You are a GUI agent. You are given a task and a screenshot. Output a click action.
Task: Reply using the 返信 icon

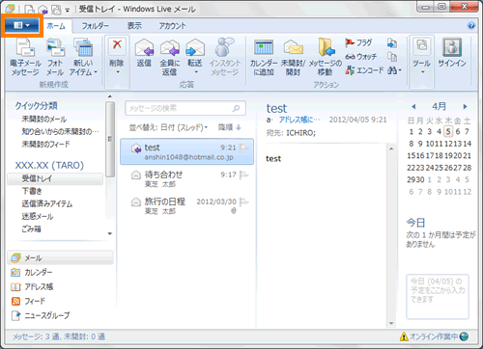pos(144,53)
